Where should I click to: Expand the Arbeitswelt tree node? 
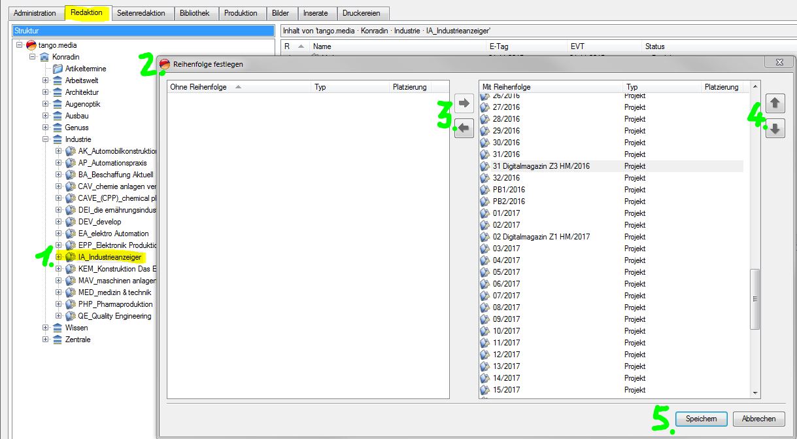click(45, 80)
